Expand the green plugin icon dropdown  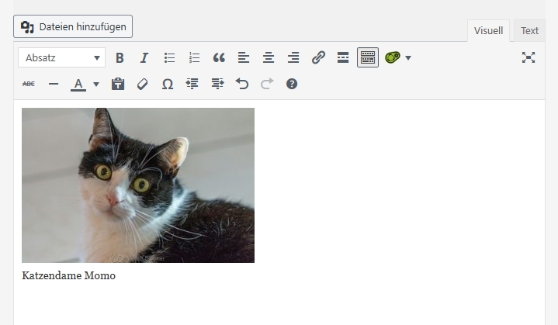[x=408, y=58]
